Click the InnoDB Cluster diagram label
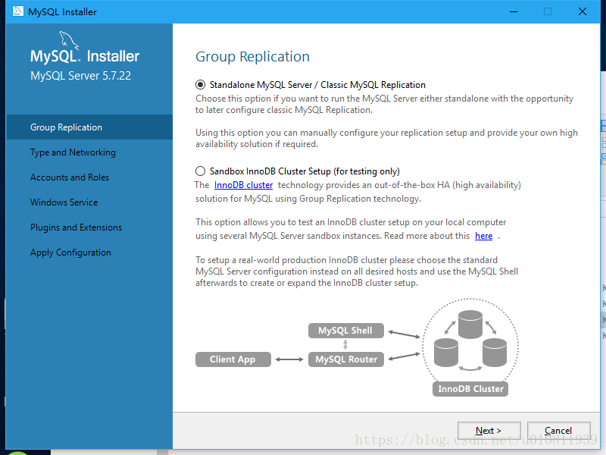 click(x=470, y=389)
